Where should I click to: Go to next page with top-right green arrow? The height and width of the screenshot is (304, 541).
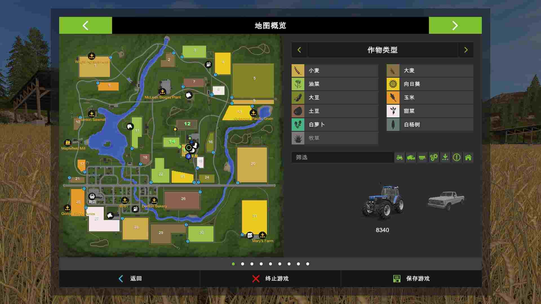click(455, 25)
